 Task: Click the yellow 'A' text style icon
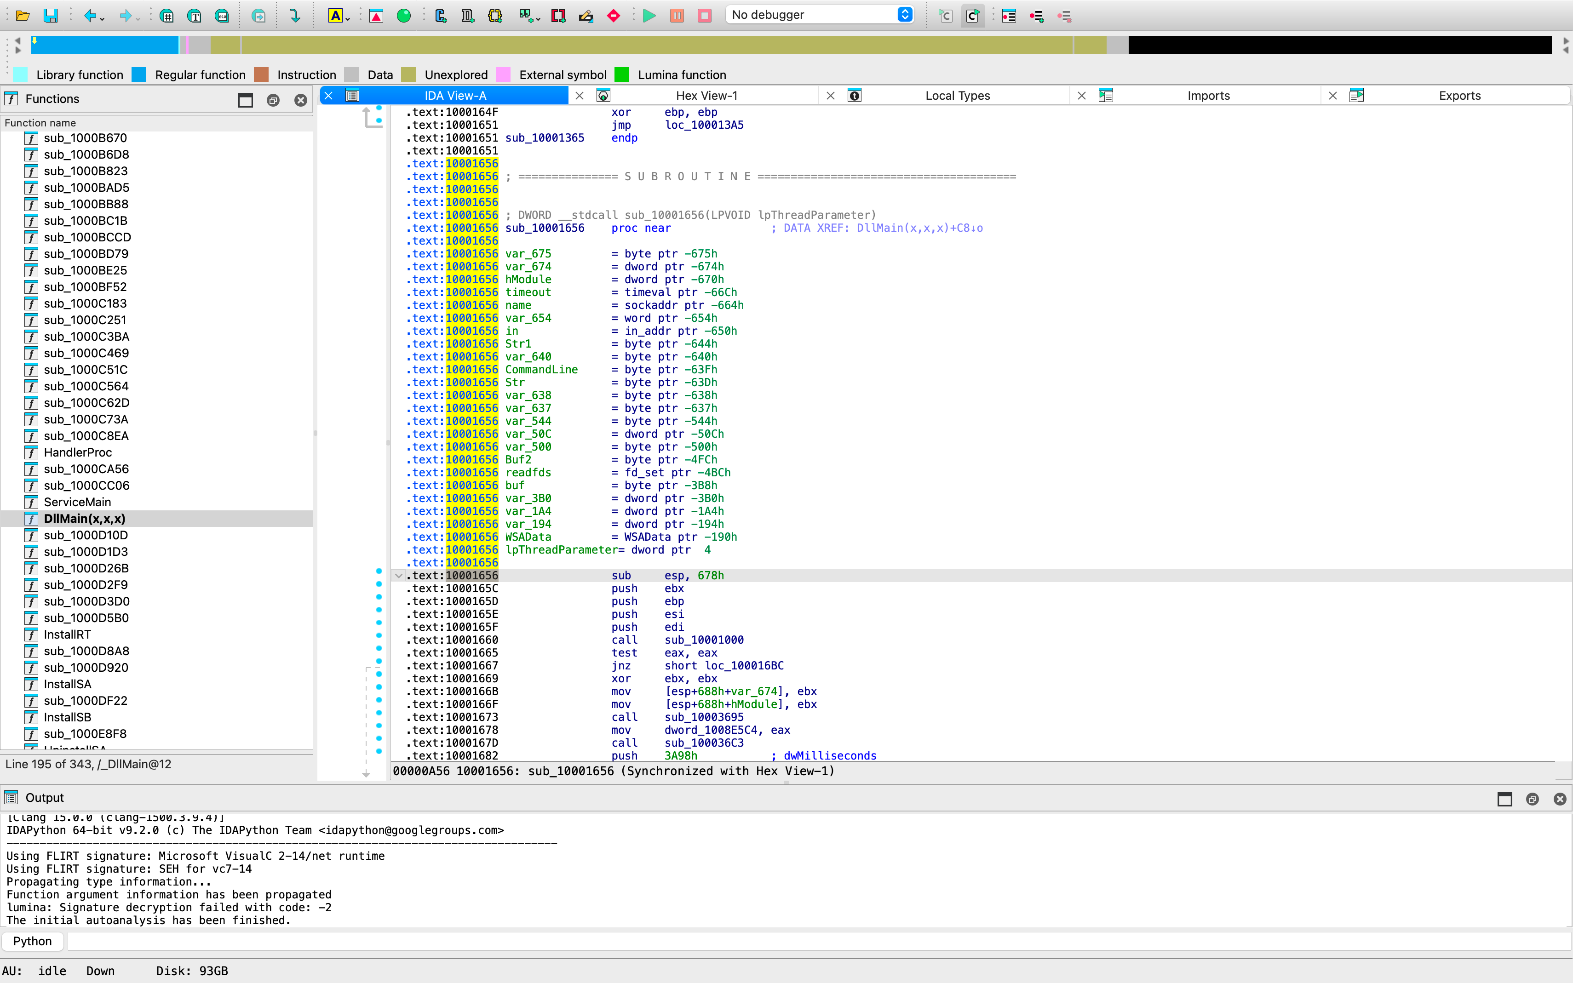coord(335,16)
